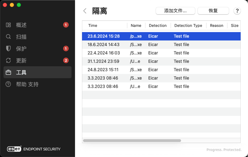The image size is (248, 157).
Task: Click the ESET logo at bottom left
Action: pyautogui.click(x=14, y=149)
